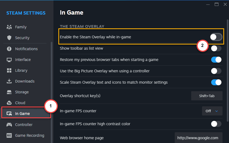This screenshot has height=143, width=229.
Task: Toggle Show toolbar as list view
Action: coord(216,48)
